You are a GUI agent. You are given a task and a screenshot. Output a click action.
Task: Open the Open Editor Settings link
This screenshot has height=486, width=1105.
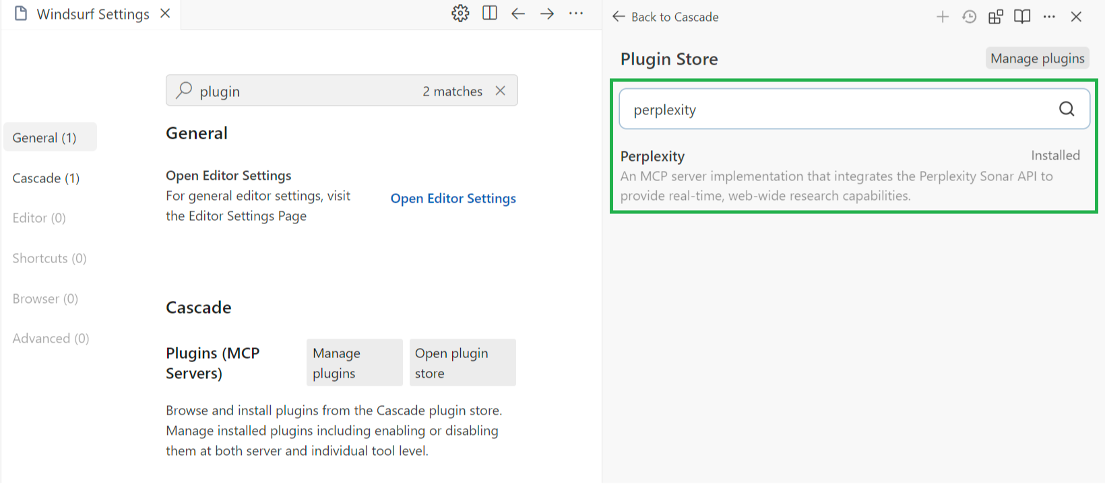point(453,199)
